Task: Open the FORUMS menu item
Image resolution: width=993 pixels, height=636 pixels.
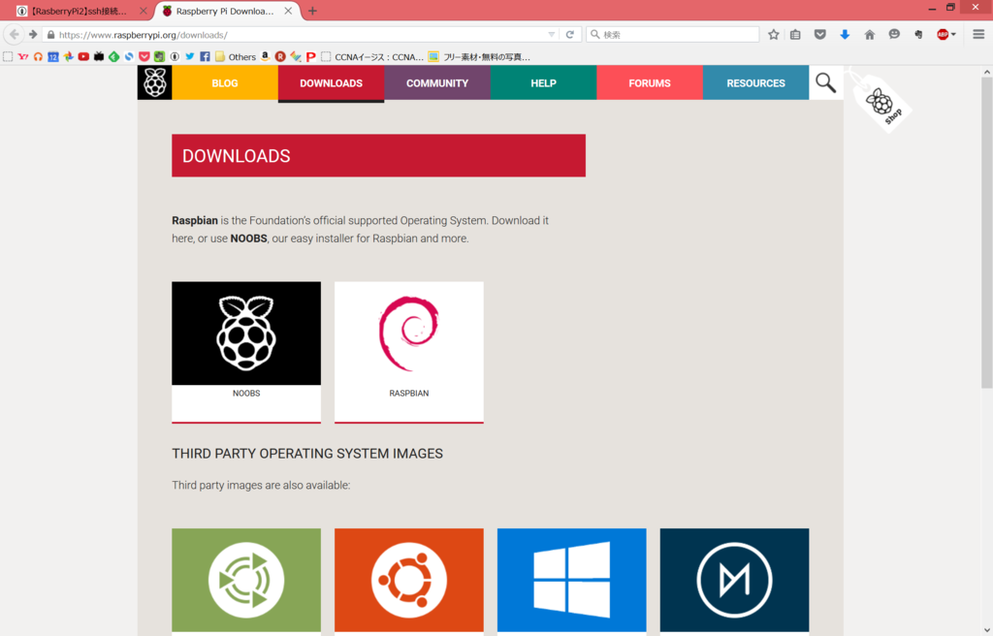Action: coord(650,83)
